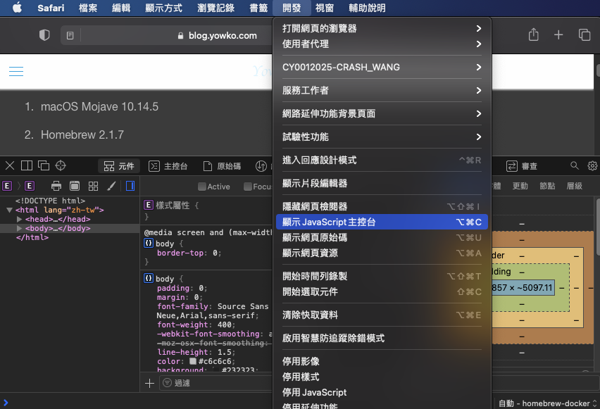Open inspector settings gear icon
The width and height of the screenshot is (600, 409).
pyautogui.click(x=592, y=165)
